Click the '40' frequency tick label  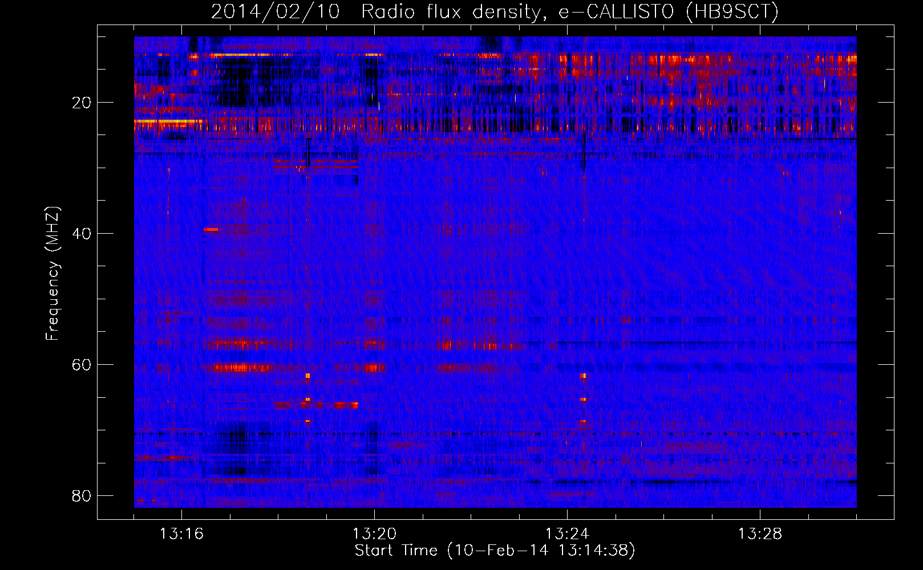click(82, 234)
